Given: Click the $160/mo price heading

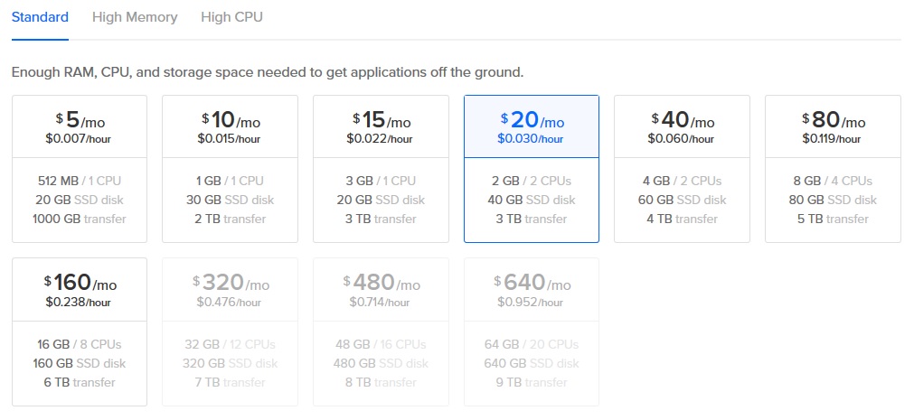Looking at the screenshot, I should 80,284.
